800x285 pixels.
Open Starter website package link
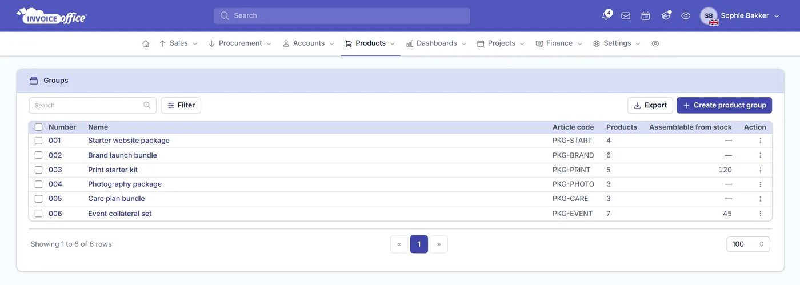coord(129,141)
